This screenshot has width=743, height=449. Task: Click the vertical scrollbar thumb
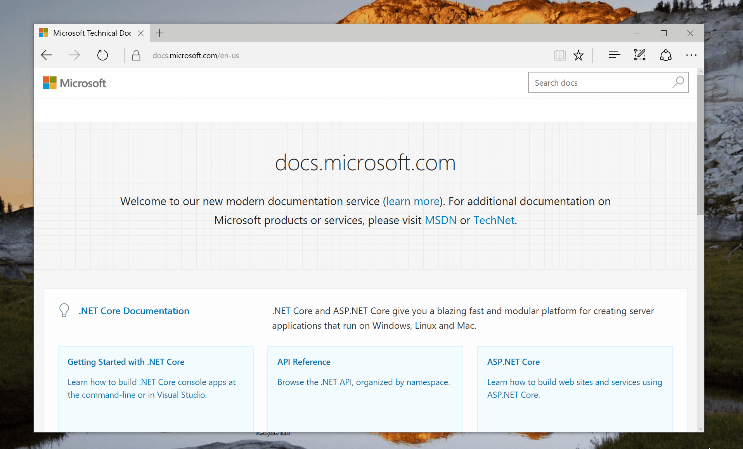(700, 145)
